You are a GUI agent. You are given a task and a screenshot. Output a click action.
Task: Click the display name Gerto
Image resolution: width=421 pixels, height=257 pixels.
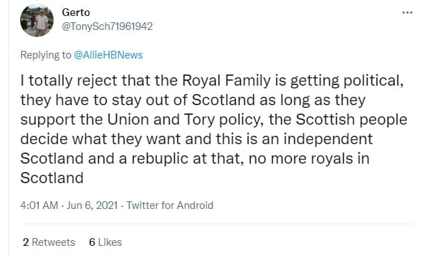click(x=76, y=13)
